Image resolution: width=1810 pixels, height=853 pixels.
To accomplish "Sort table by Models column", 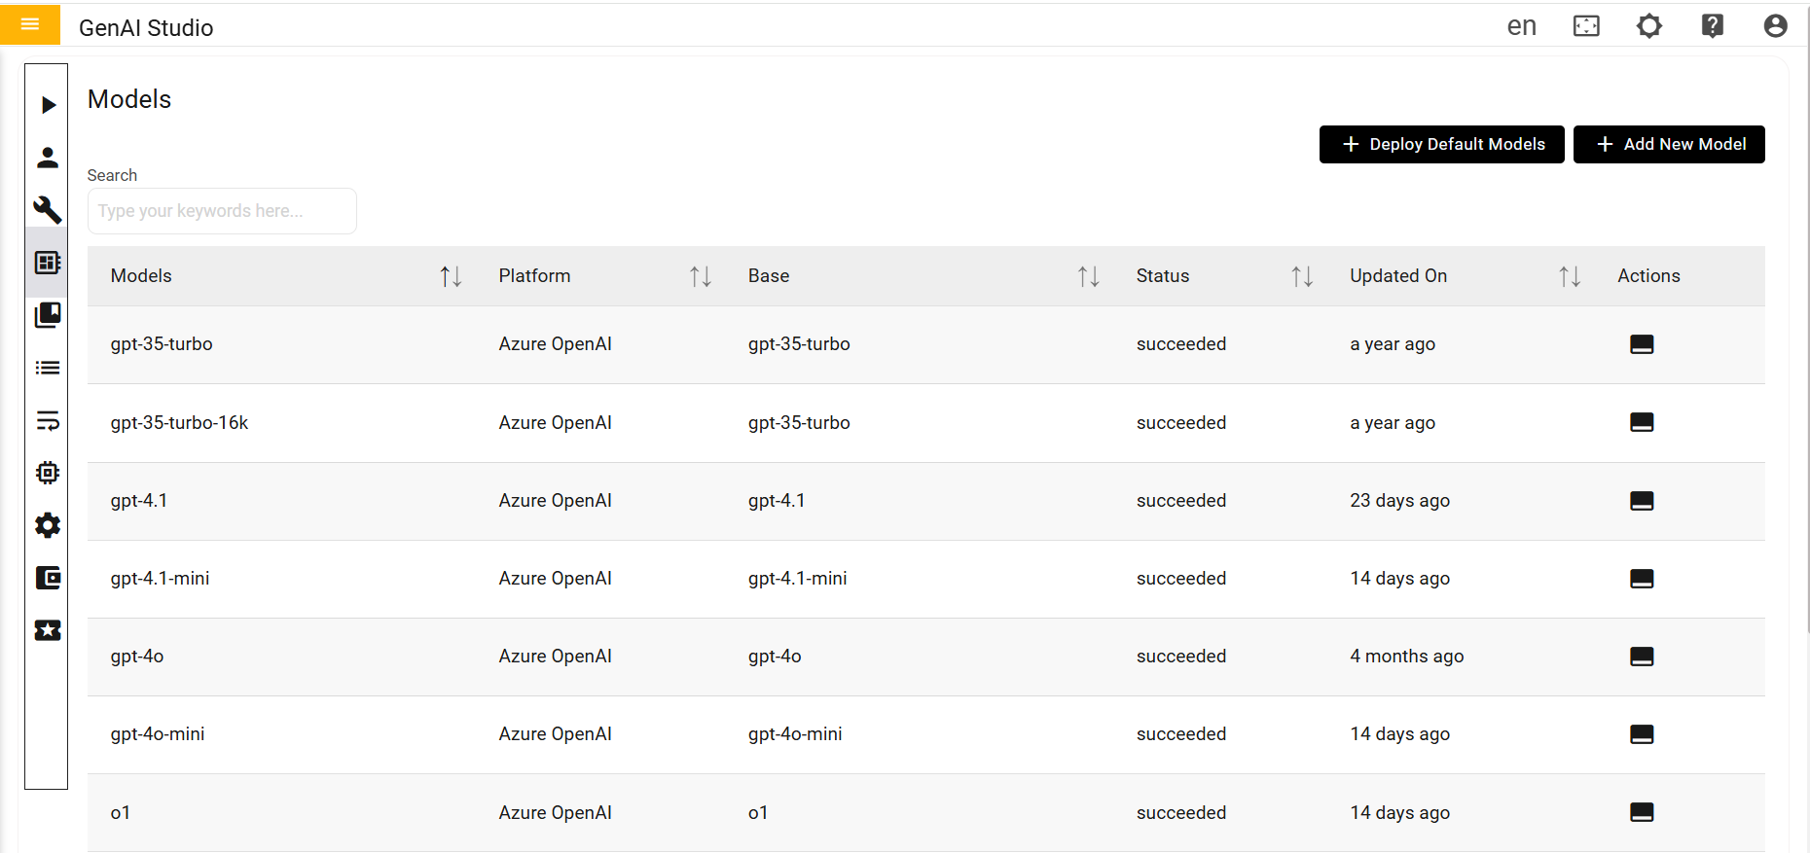I will click(x=451, y=276).
